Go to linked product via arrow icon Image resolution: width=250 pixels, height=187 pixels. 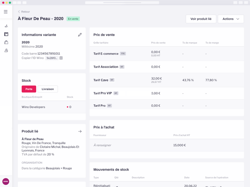(x=80, y=131)
